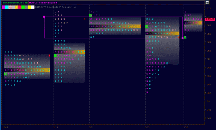Click the yellow point-of-control bar on 2/23
Viewport: 216px width, 130px height.
[x=193, y=22]
